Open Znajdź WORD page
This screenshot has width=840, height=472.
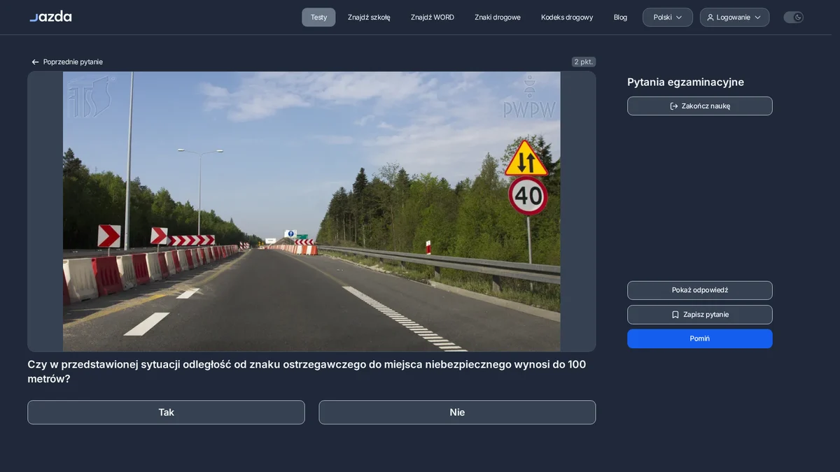click(x=433, y=17)
